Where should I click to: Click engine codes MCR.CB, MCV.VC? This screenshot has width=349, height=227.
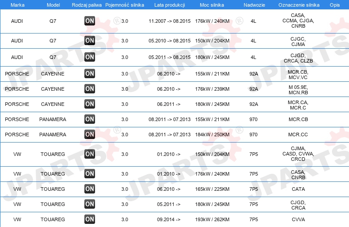[298, 75]
